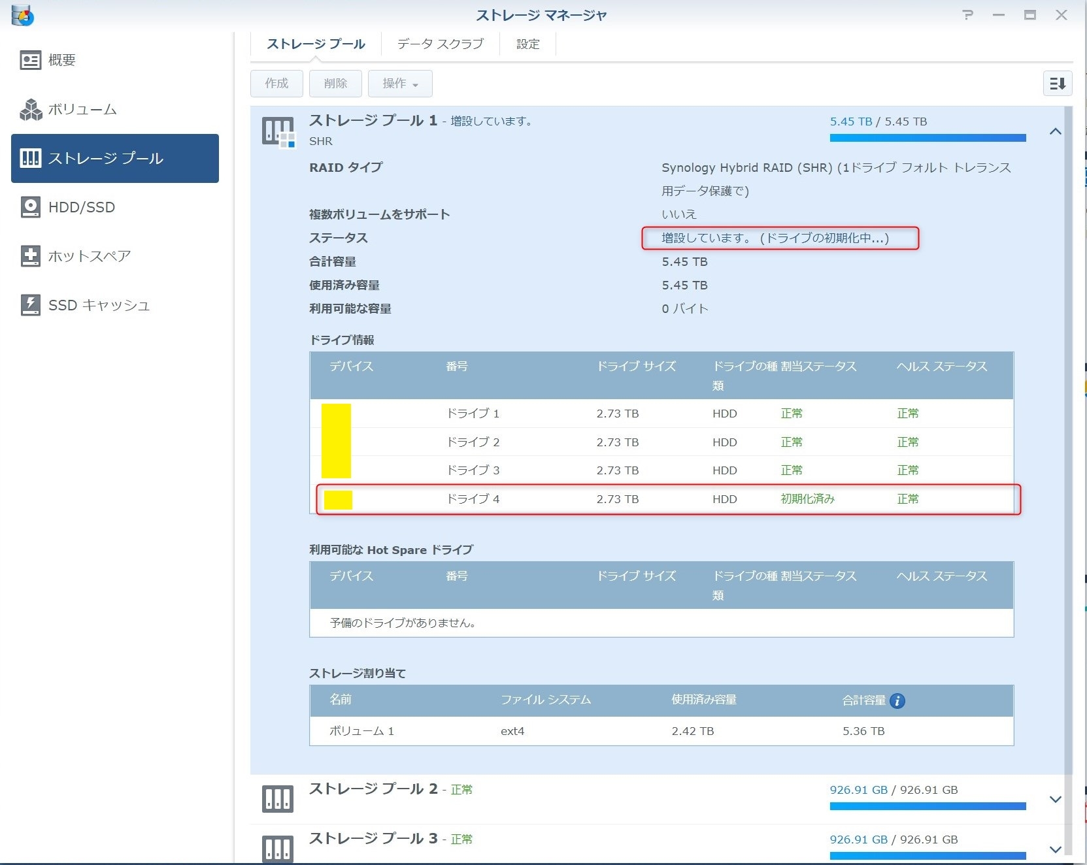Screen dimensions: 1087x865
Task: Open the ボリューム section icon
Action: 30,110
